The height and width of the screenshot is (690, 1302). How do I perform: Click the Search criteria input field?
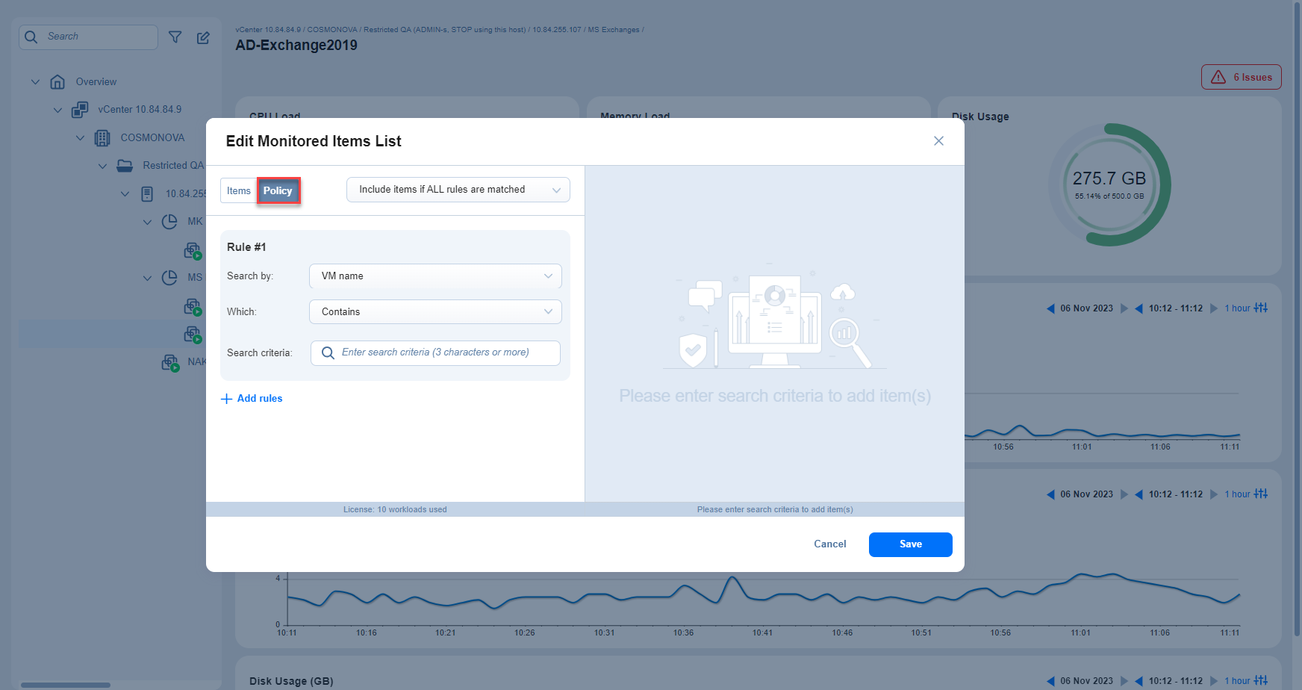pyautogui.click(x=435, y=353)
